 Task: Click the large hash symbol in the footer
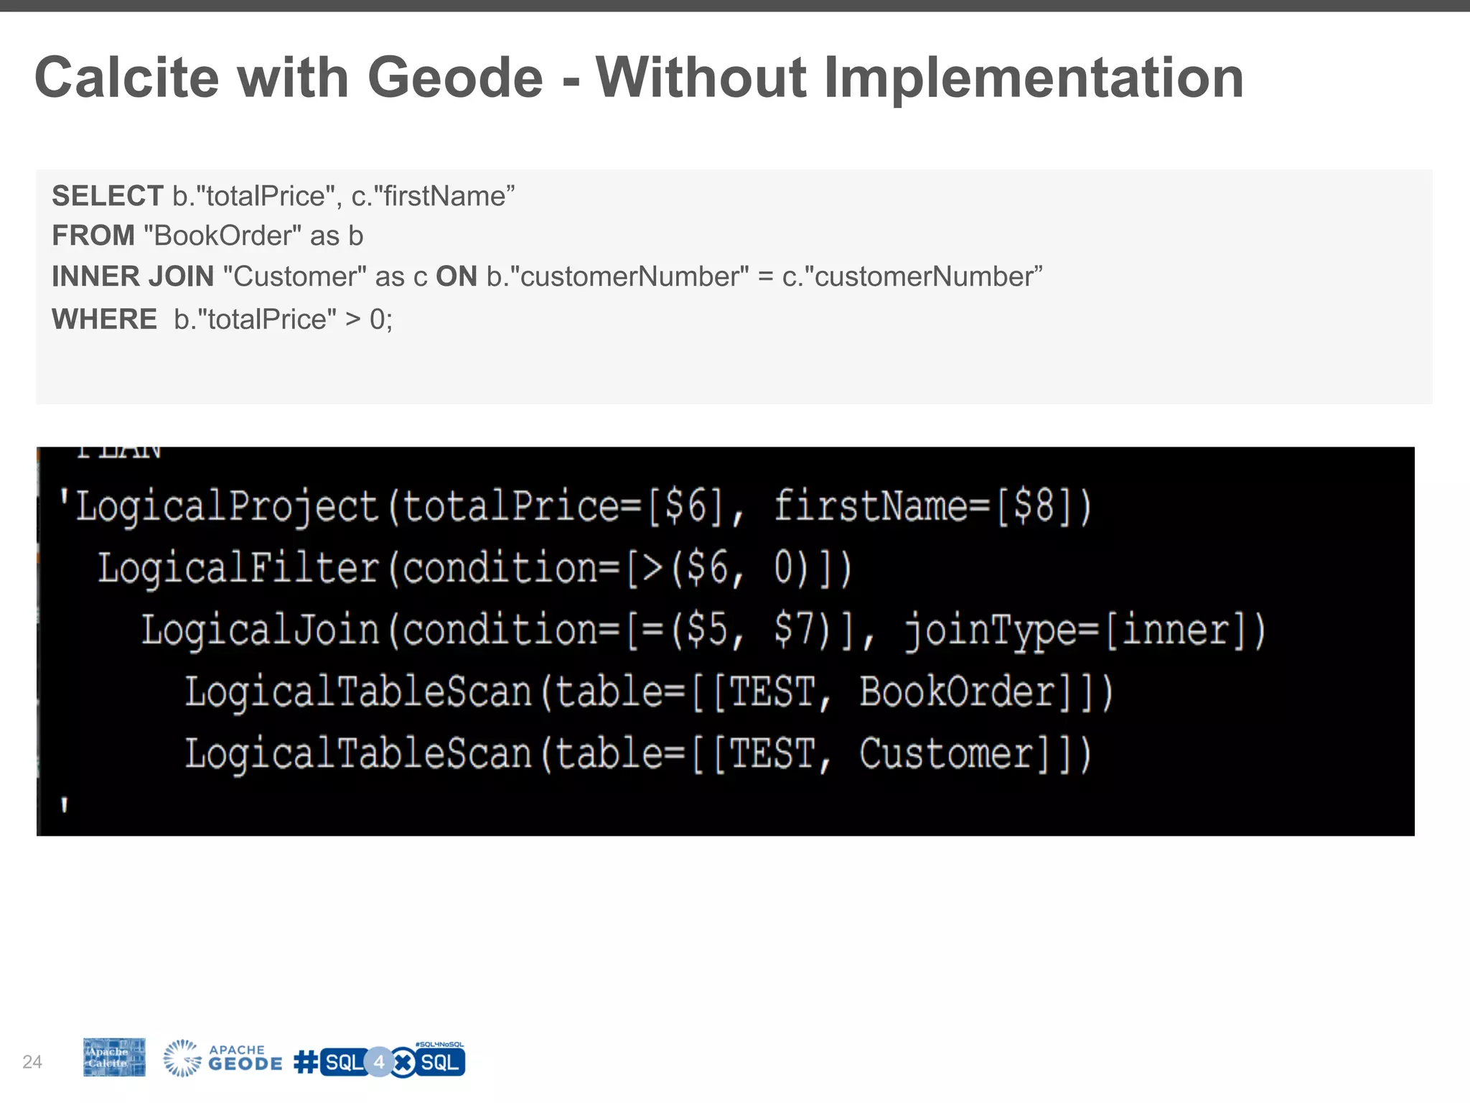click(306, 1062)
